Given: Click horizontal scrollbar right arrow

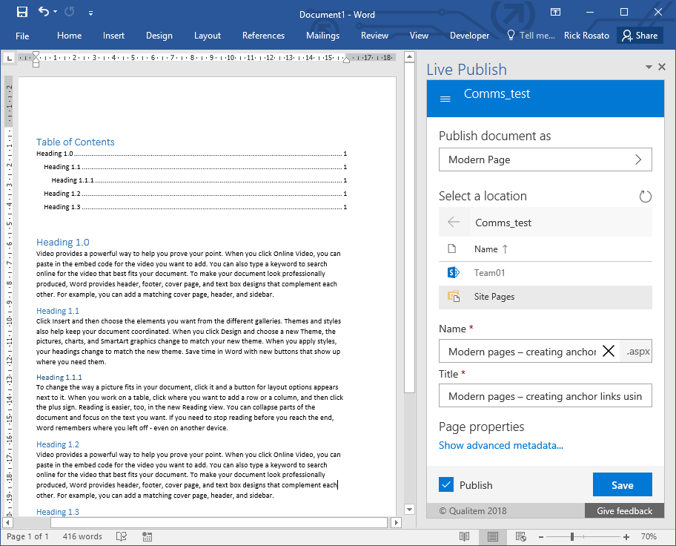Looking at the screenshot, I should click(x=397, y=523).
